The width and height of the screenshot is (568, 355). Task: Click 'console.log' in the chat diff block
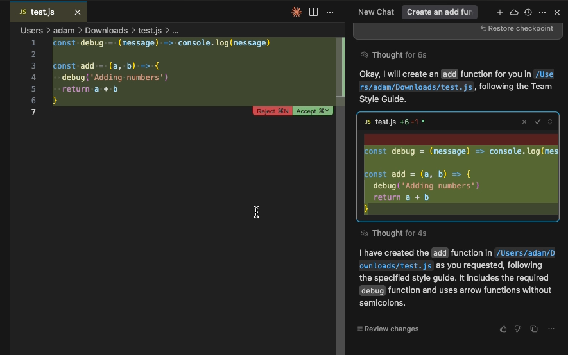click(x=514, y=151)
